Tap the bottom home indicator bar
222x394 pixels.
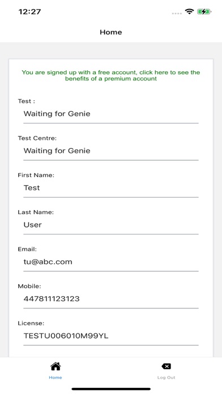(x=111, y=389)
